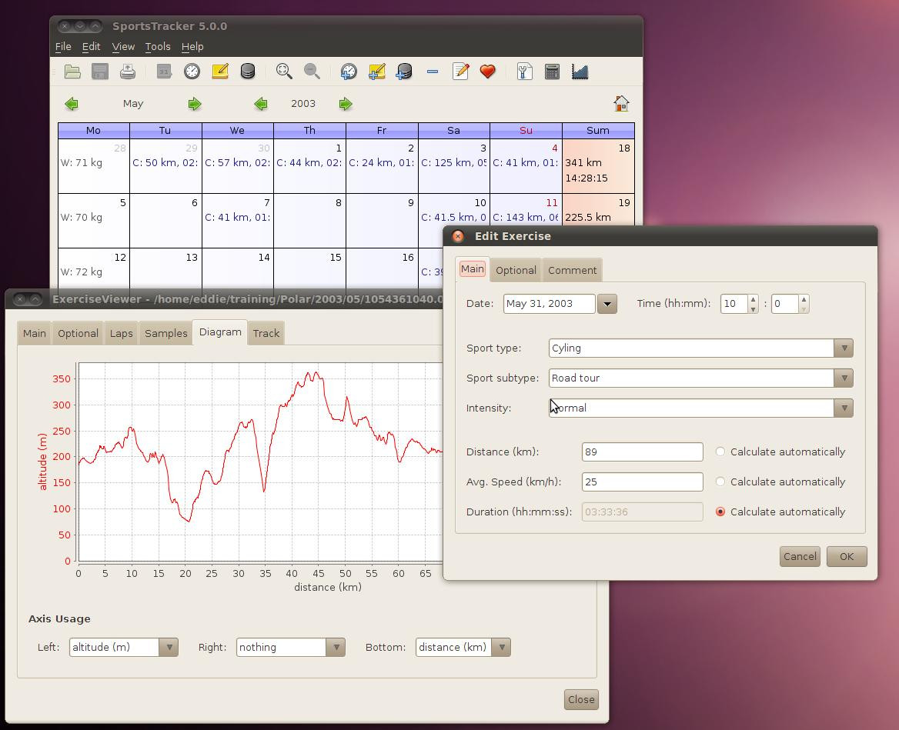Image resolution: width=899 pixels, height=730 pixels.
Task: Open the Track tab in ExerciseViewer
Action: [266, 333]
